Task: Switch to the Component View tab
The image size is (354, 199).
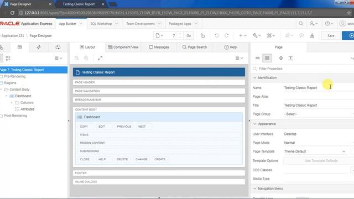Action: (123, 47)
